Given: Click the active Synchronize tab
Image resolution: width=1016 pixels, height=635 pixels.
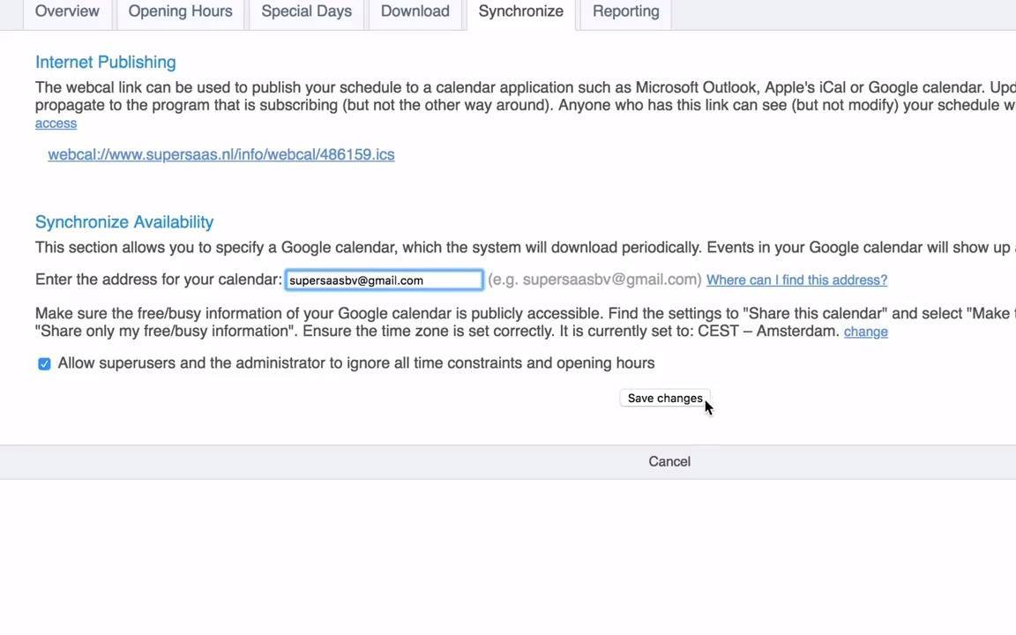Looking at the screenshot, I should (521, 11).
